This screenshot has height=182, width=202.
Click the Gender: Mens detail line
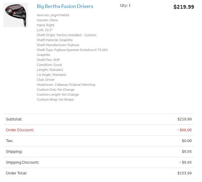[47, 20]
